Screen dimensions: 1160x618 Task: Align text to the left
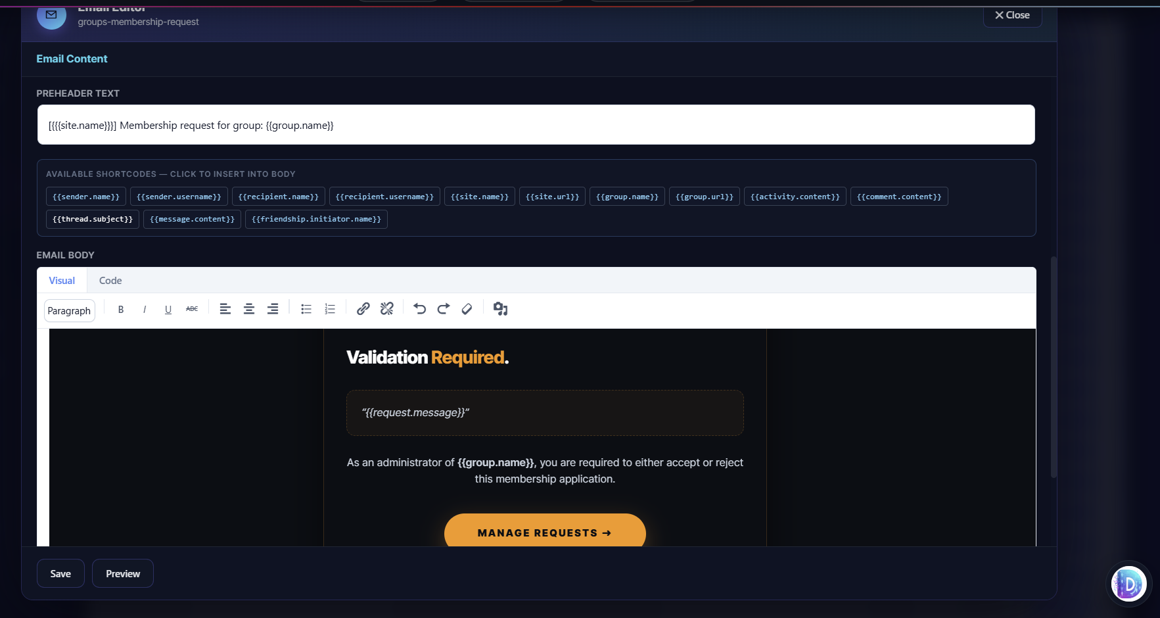click(x=225, y=308)
